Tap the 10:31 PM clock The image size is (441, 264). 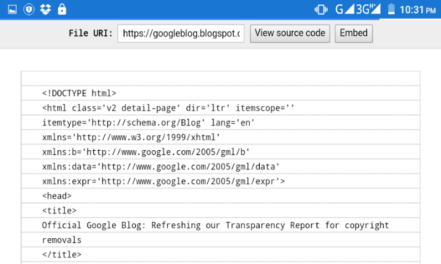coord(418,10)
